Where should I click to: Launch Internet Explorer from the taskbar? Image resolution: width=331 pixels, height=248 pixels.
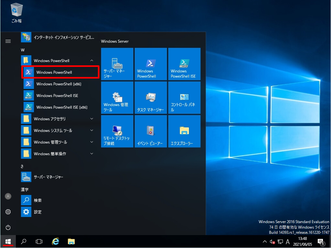pos(56,242)
